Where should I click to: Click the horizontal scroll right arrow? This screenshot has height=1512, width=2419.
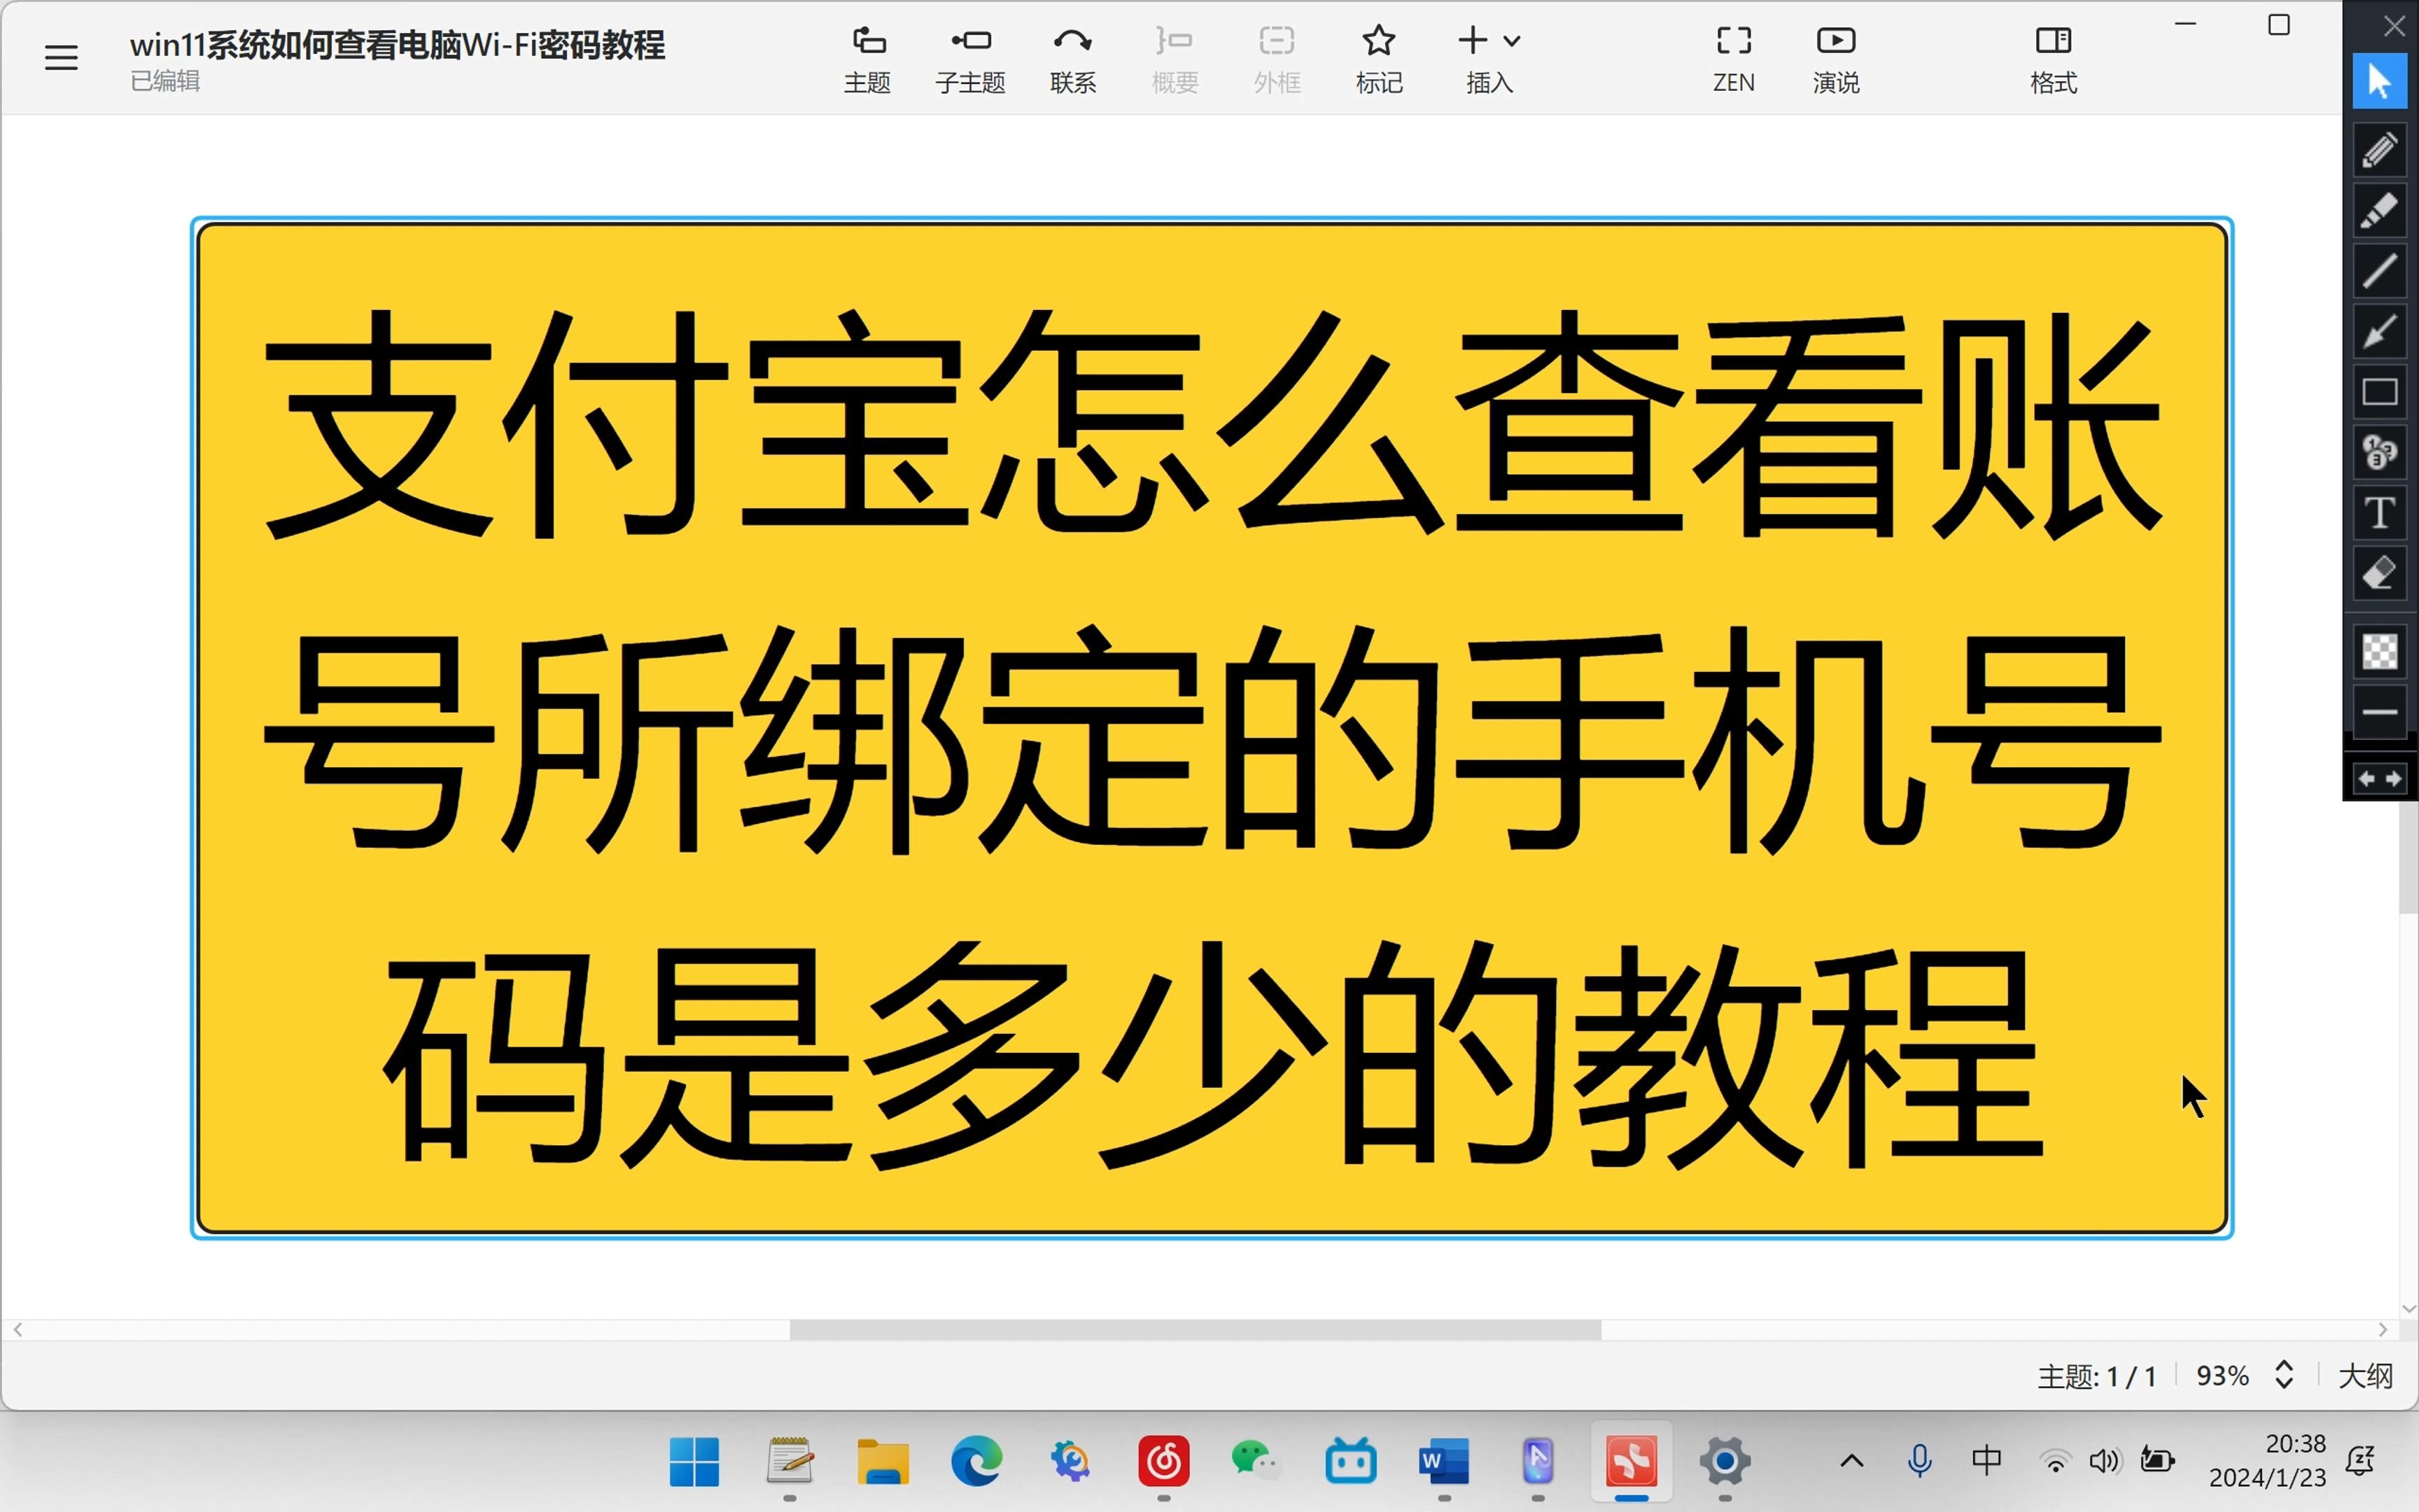[2382, 1329]
